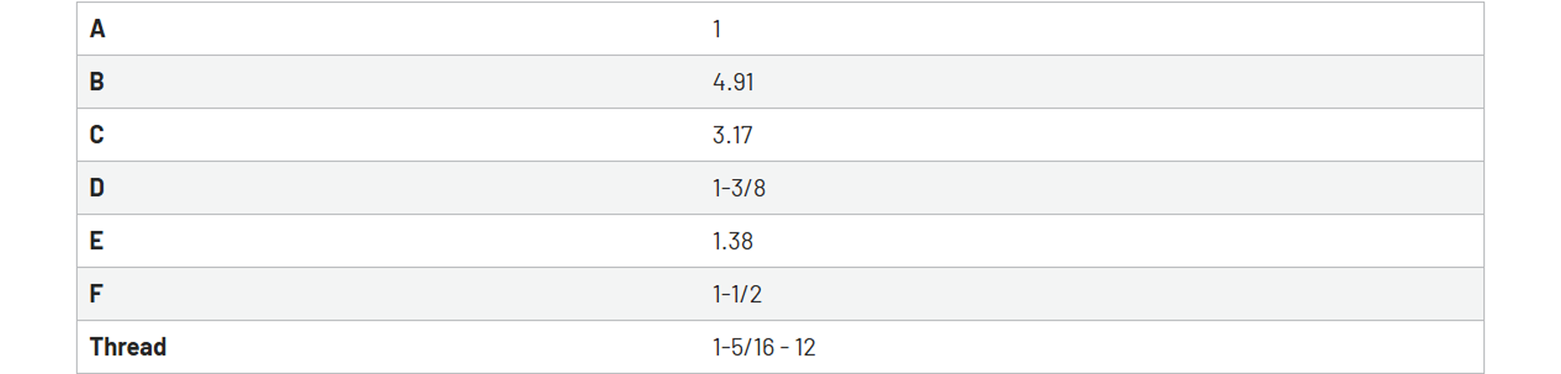Select the value 1 in row A
1561x374 pixels.
point(716,29)
